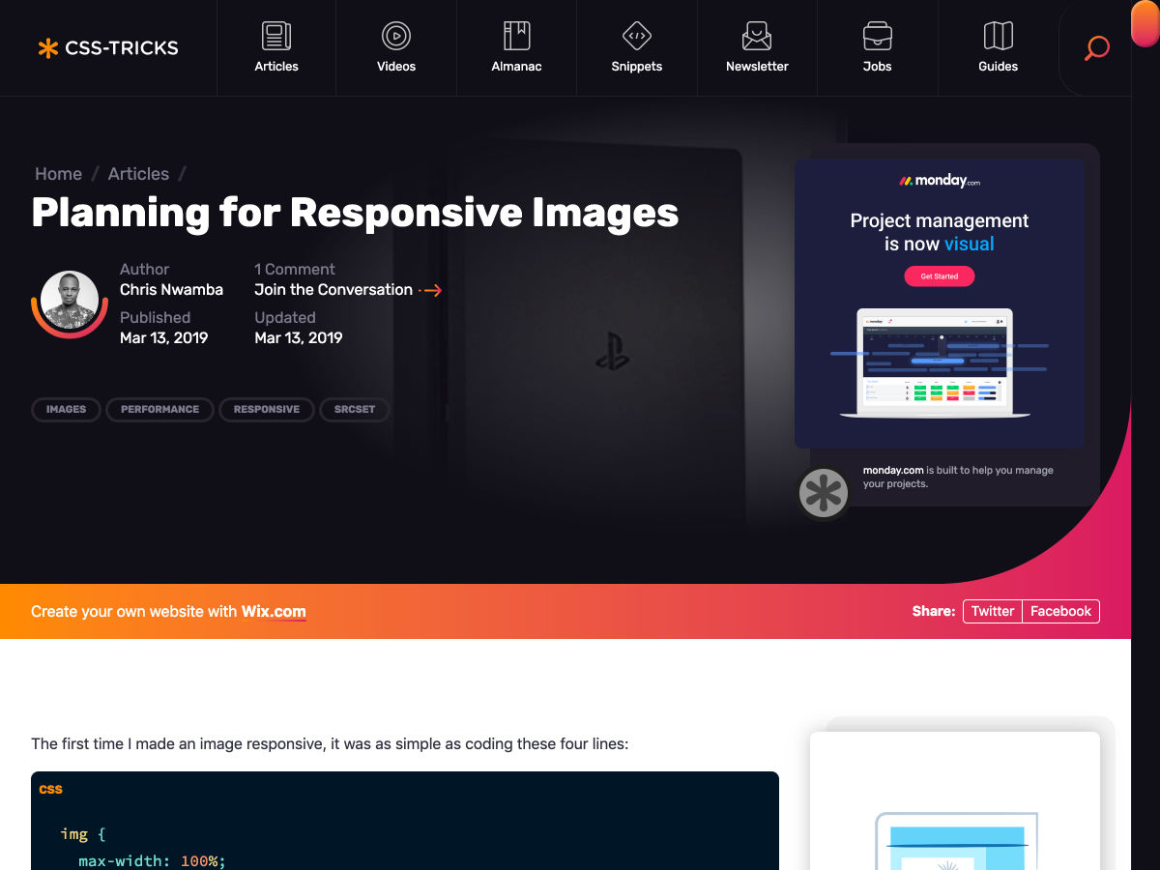Select the Articles menu label

(x=276, y=67)
